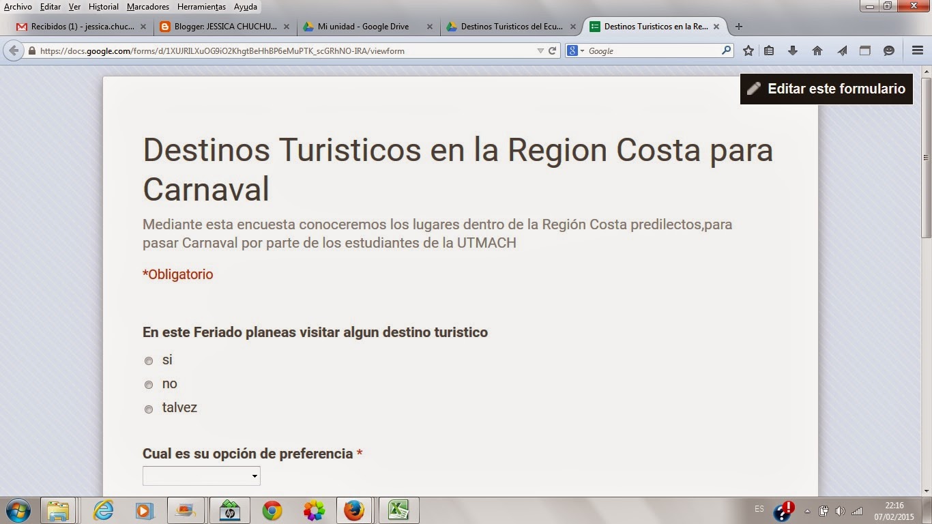
Task: Launch Google Chrome from the taskbar
Action: (x=272, y=510)
